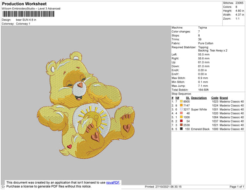
Task: Click the 'Stop Sequence:' heading
Action: [x=182, y=94]
